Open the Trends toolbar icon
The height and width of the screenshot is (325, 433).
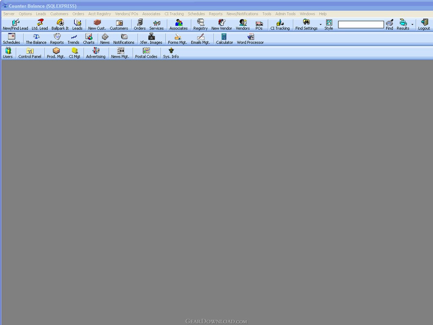(74, 39)
